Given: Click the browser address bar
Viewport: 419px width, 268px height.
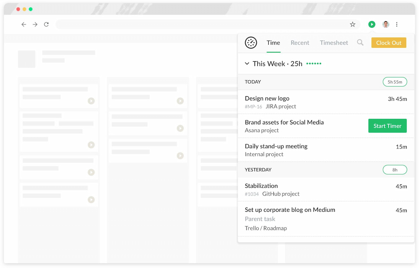Looking at the screenshot, I should coord(205,24).
